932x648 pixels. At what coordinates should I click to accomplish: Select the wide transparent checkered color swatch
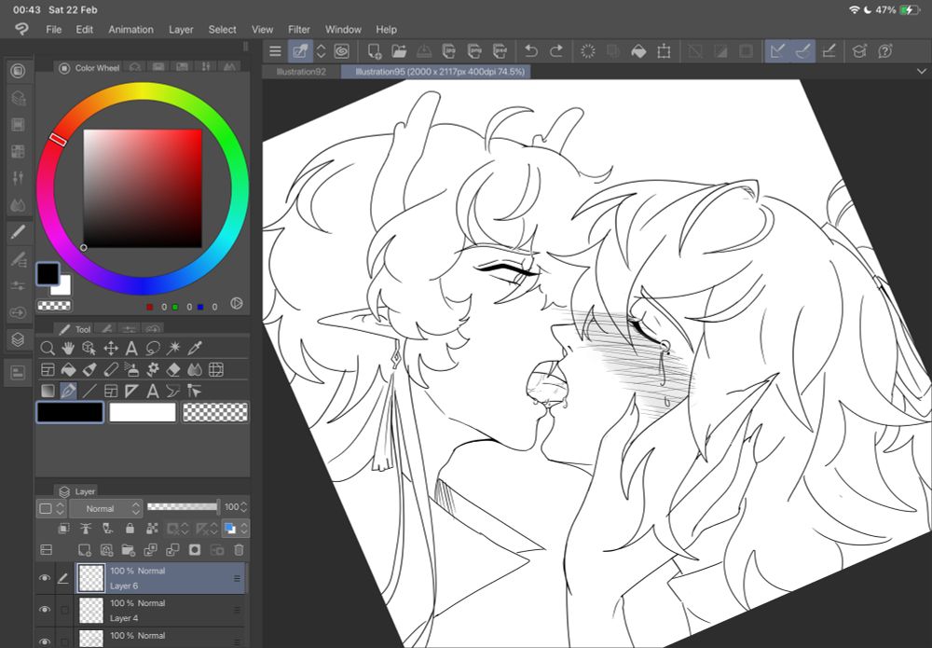[215, 412]
